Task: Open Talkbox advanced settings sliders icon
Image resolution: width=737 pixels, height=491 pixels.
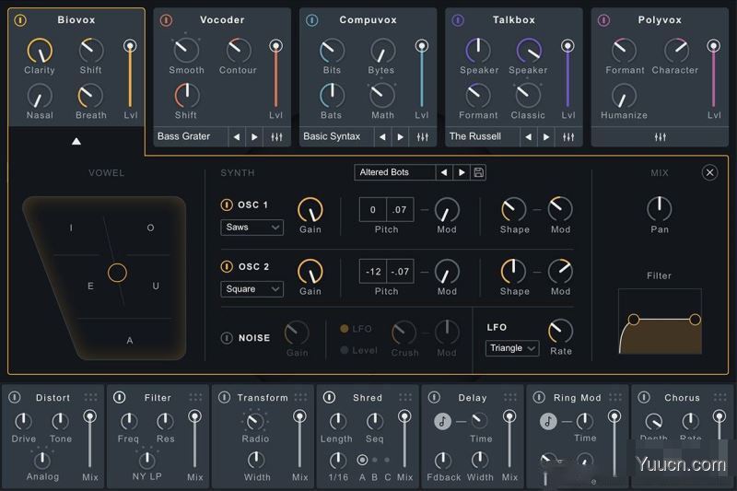Action: (x=568, y=136)
